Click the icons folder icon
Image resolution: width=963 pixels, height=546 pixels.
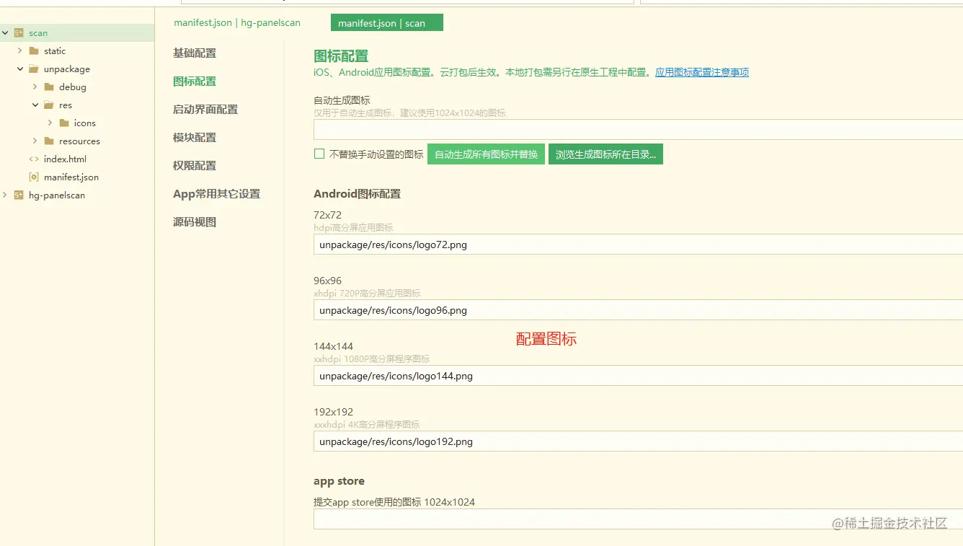64,123
